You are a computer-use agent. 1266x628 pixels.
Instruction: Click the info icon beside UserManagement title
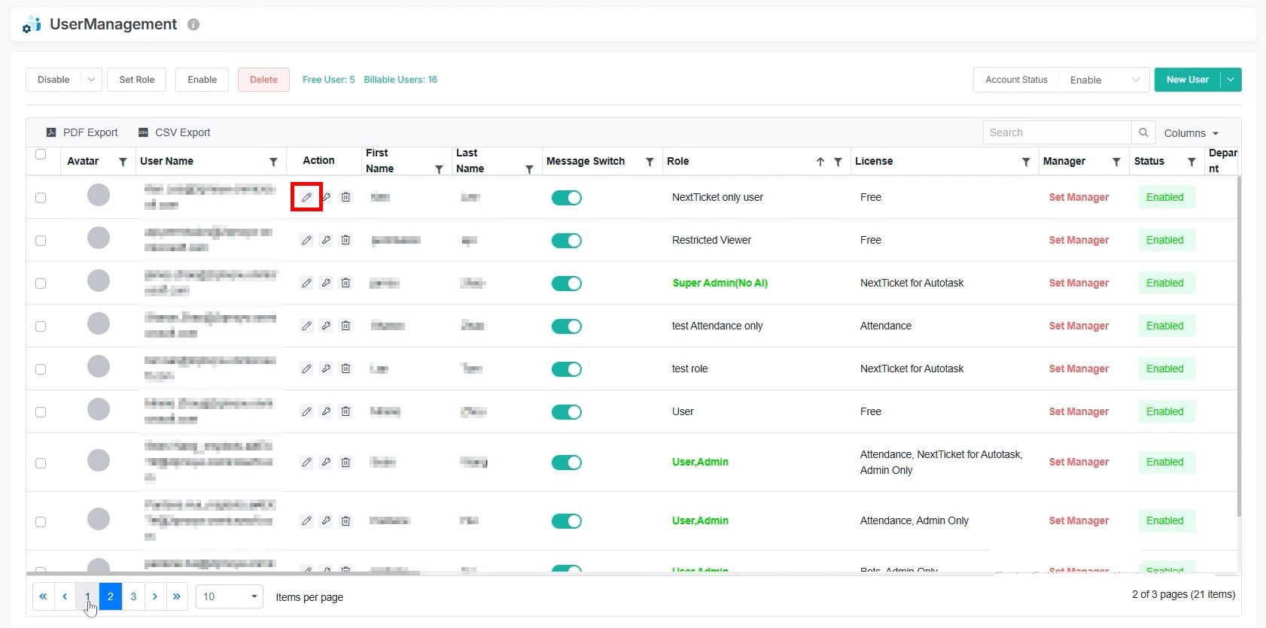coord(193,25)
